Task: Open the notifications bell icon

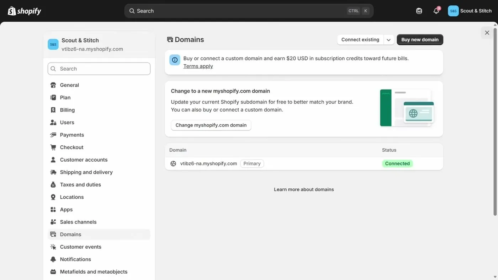Action: tap(436, 11)
